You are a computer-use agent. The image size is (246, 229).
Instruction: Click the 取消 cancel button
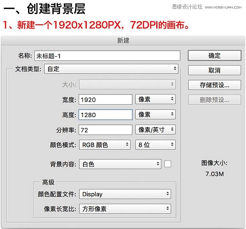click(x=215, y=70)
